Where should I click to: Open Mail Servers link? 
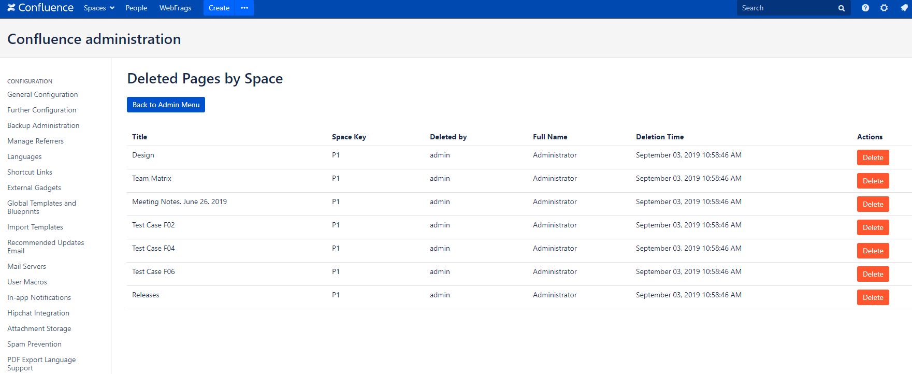click(26, 266)
